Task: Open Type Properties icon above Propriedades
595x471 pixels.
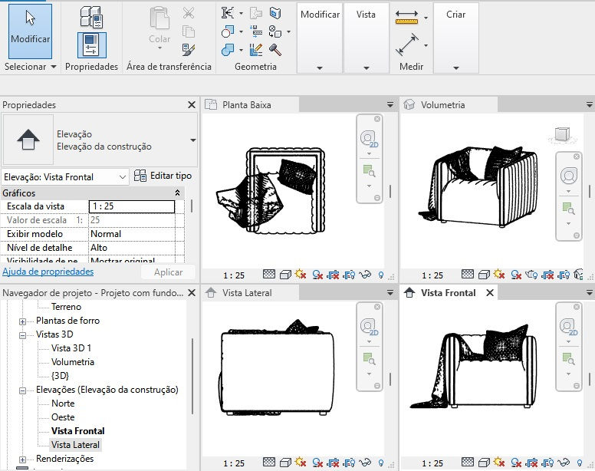Action: pos(91,17)
